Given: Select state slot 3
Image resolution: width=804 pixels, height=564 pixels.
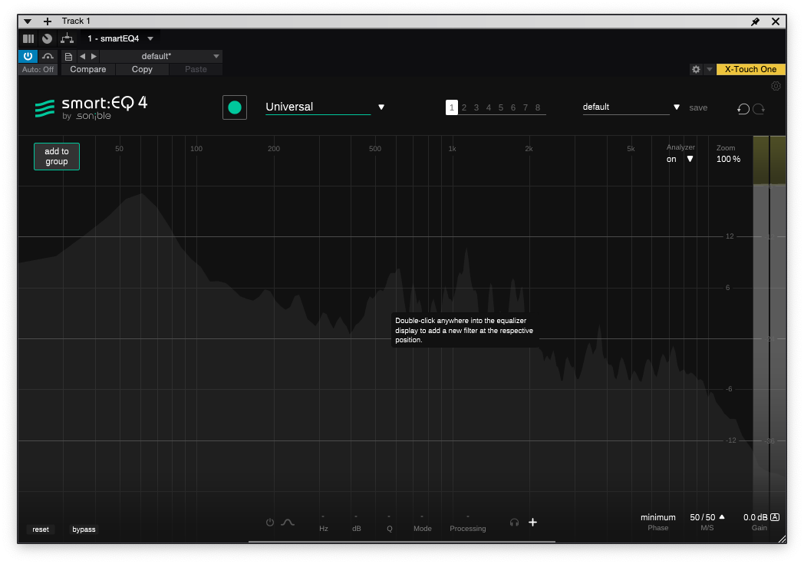Looking at the screenshot, I should 476,107.
